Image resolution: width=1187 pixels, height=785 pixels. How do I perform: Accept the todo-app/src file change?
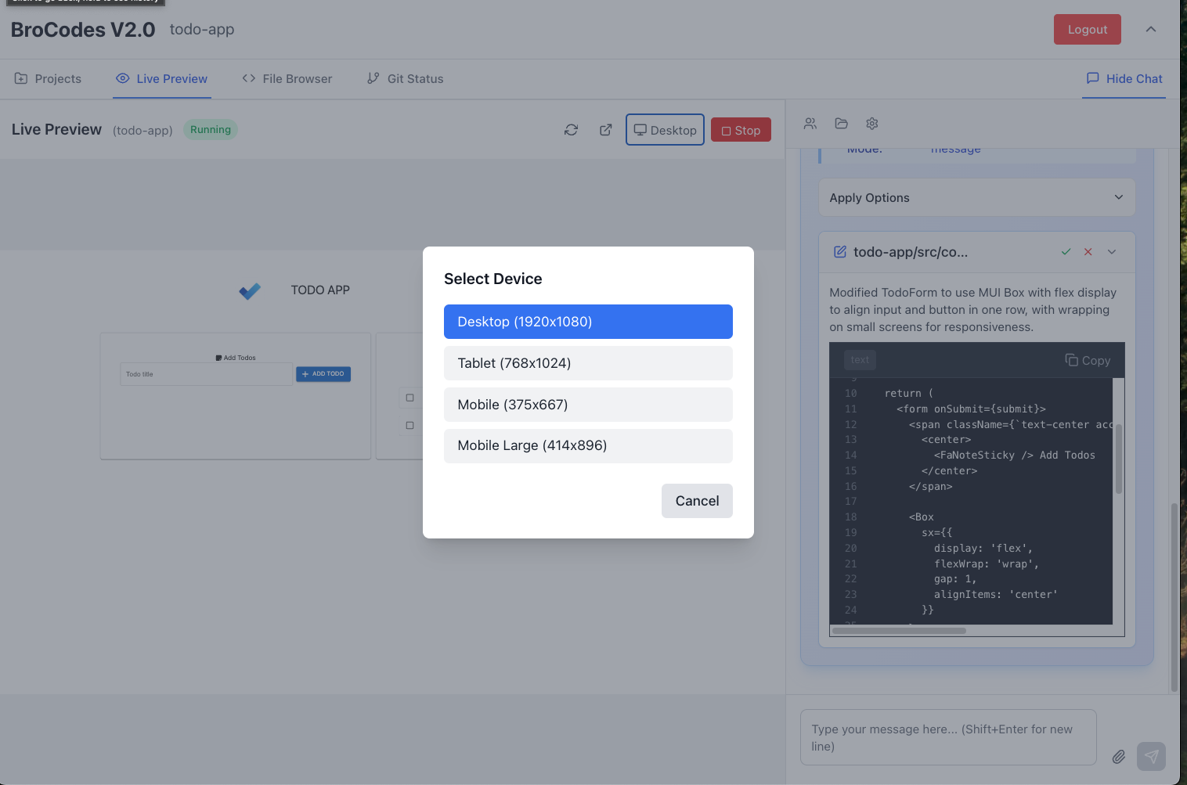tap(1066, 252)
